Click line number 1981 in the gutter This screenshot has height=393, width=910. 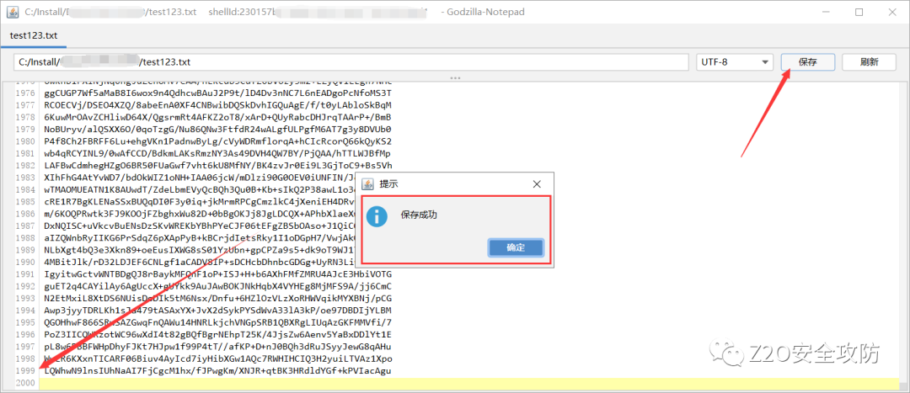pyautogui.click(x=25, y=154)
